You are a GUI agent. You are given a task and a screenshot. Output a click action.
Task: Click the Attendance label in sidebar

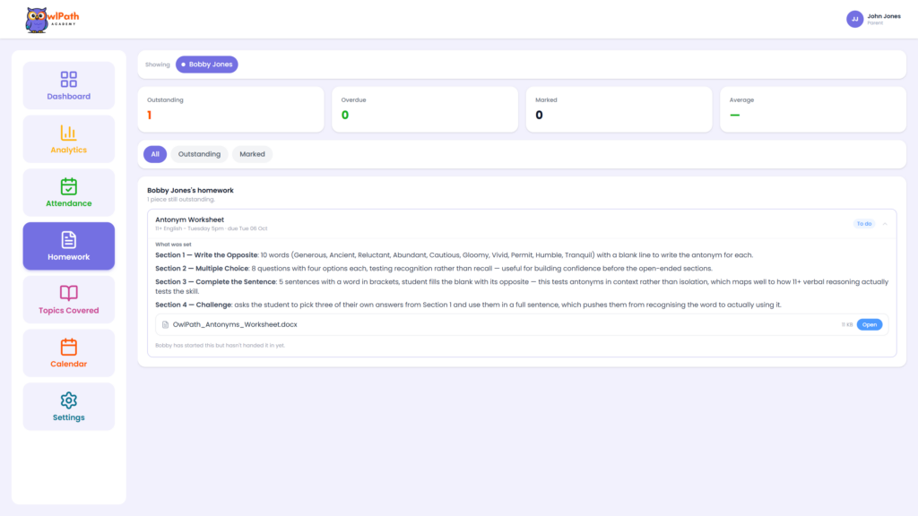[68, 203]
